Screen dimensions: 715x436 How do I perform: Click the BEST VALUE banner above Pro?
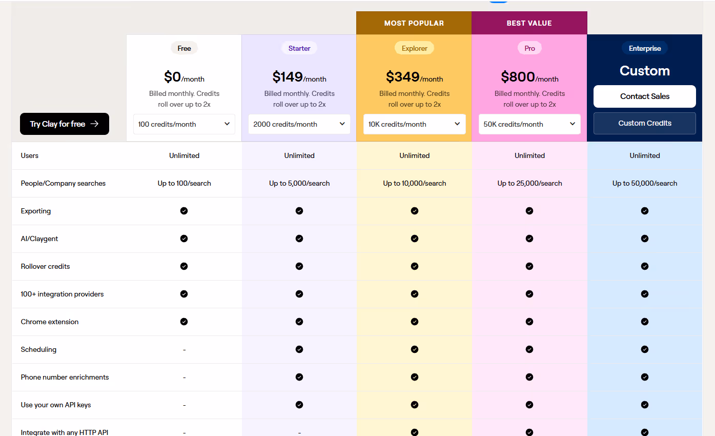pos(529,23)
